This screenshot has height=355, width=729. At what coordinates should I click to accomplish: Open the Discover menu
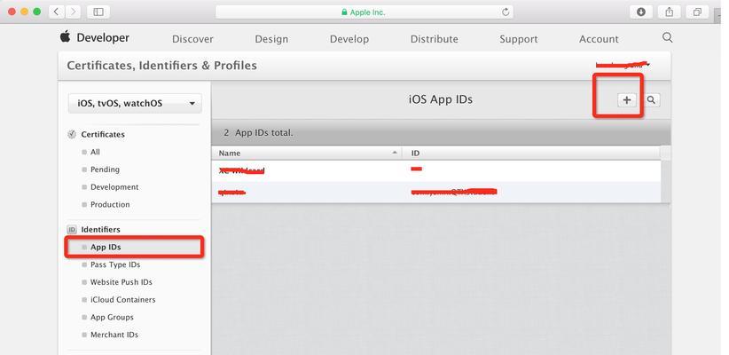(x=192, y=39)
